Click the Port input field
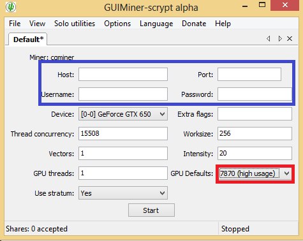 [249, 75]
